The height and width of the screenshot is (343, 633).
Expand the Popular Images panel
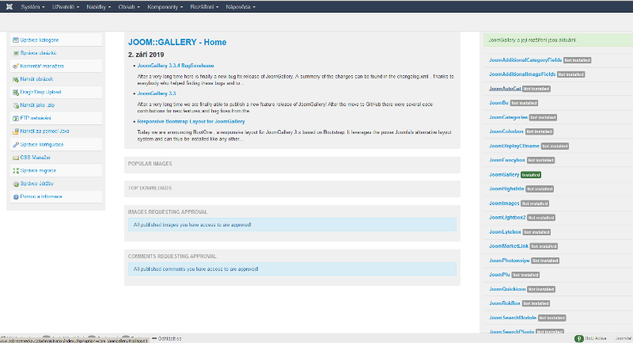pos(150,164)
